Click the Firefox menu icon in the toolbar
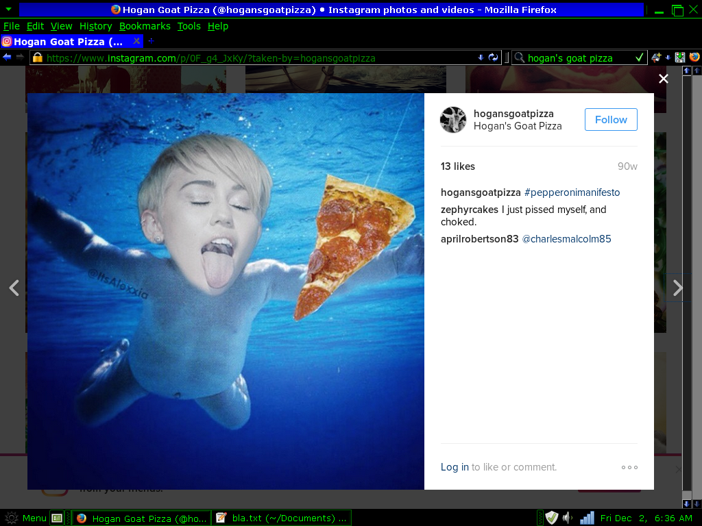The height and width of the screenshot is (526, 702). (694, 58)
